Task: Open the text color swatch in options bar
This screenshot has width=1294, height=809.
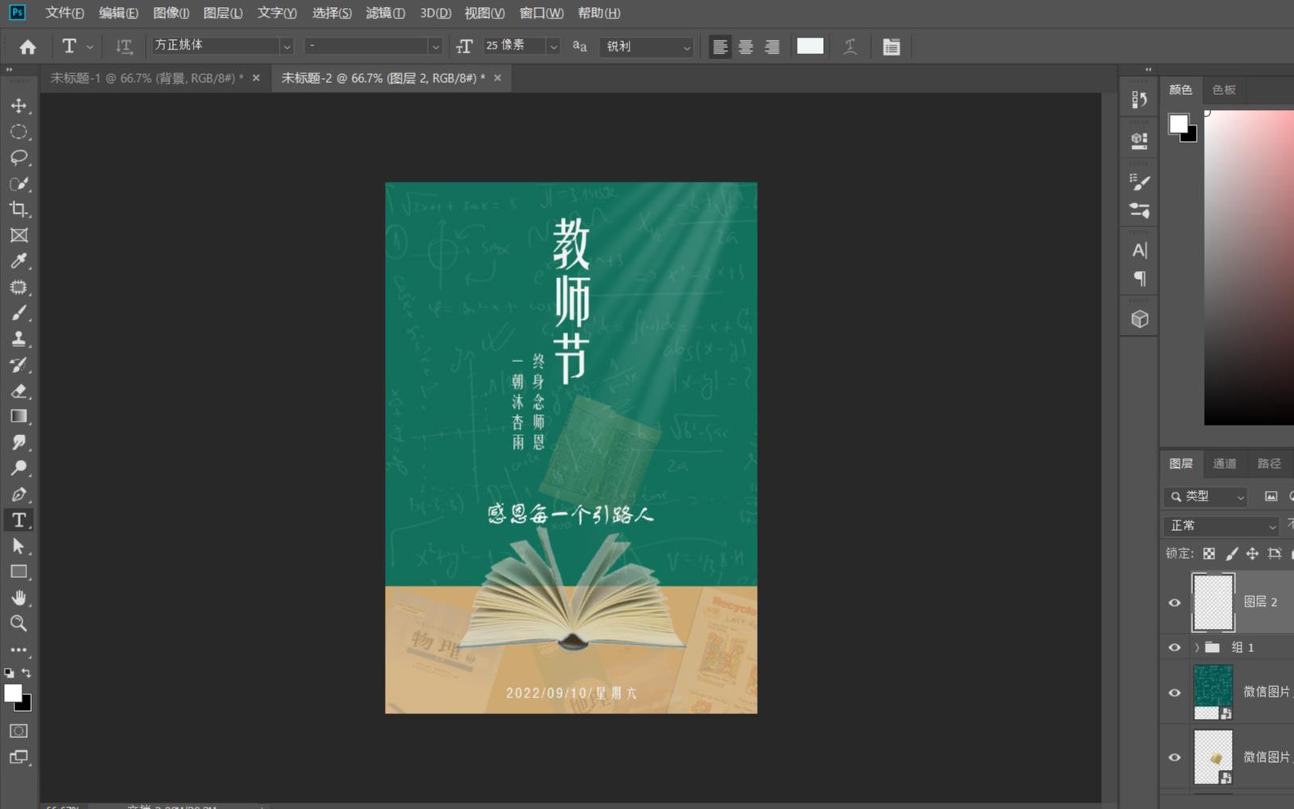Action: tap(810, 46)
